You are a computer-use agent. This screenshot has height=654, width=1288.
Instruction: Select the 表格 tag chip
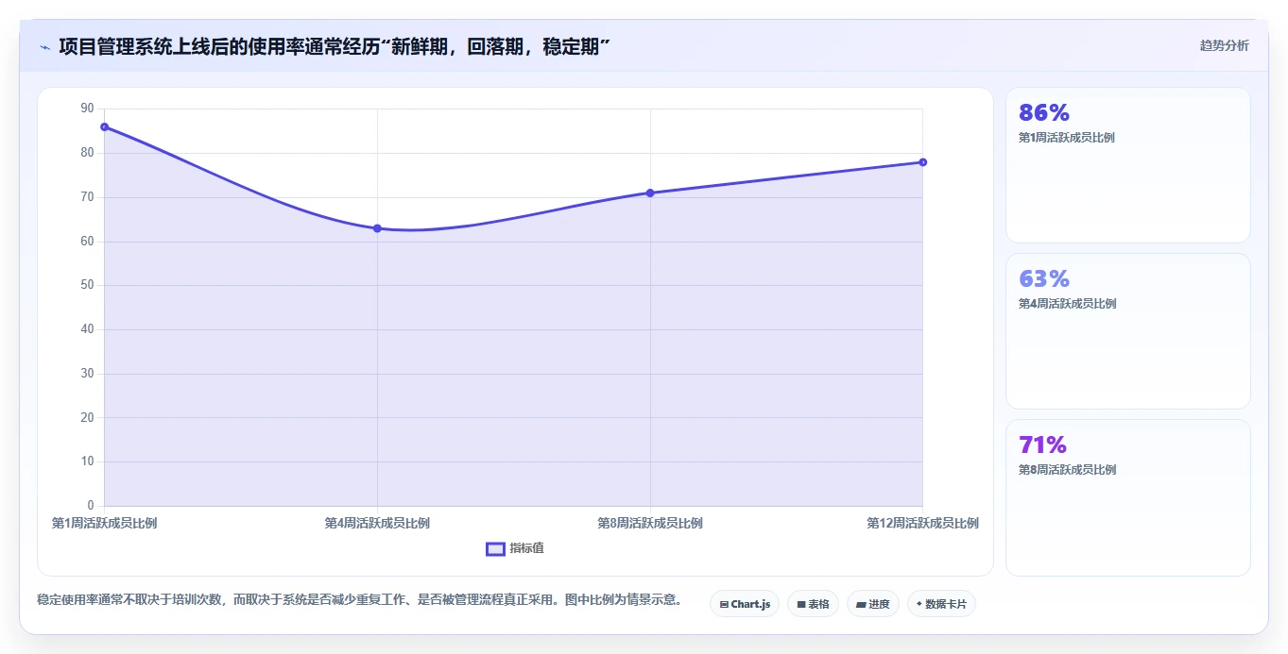coord(813,604)
